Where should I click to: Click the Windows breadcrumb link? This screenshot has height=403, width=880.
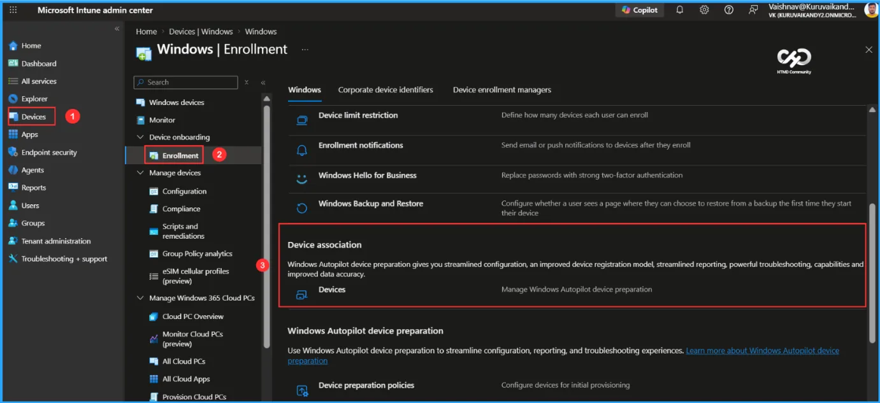point(261,32)
